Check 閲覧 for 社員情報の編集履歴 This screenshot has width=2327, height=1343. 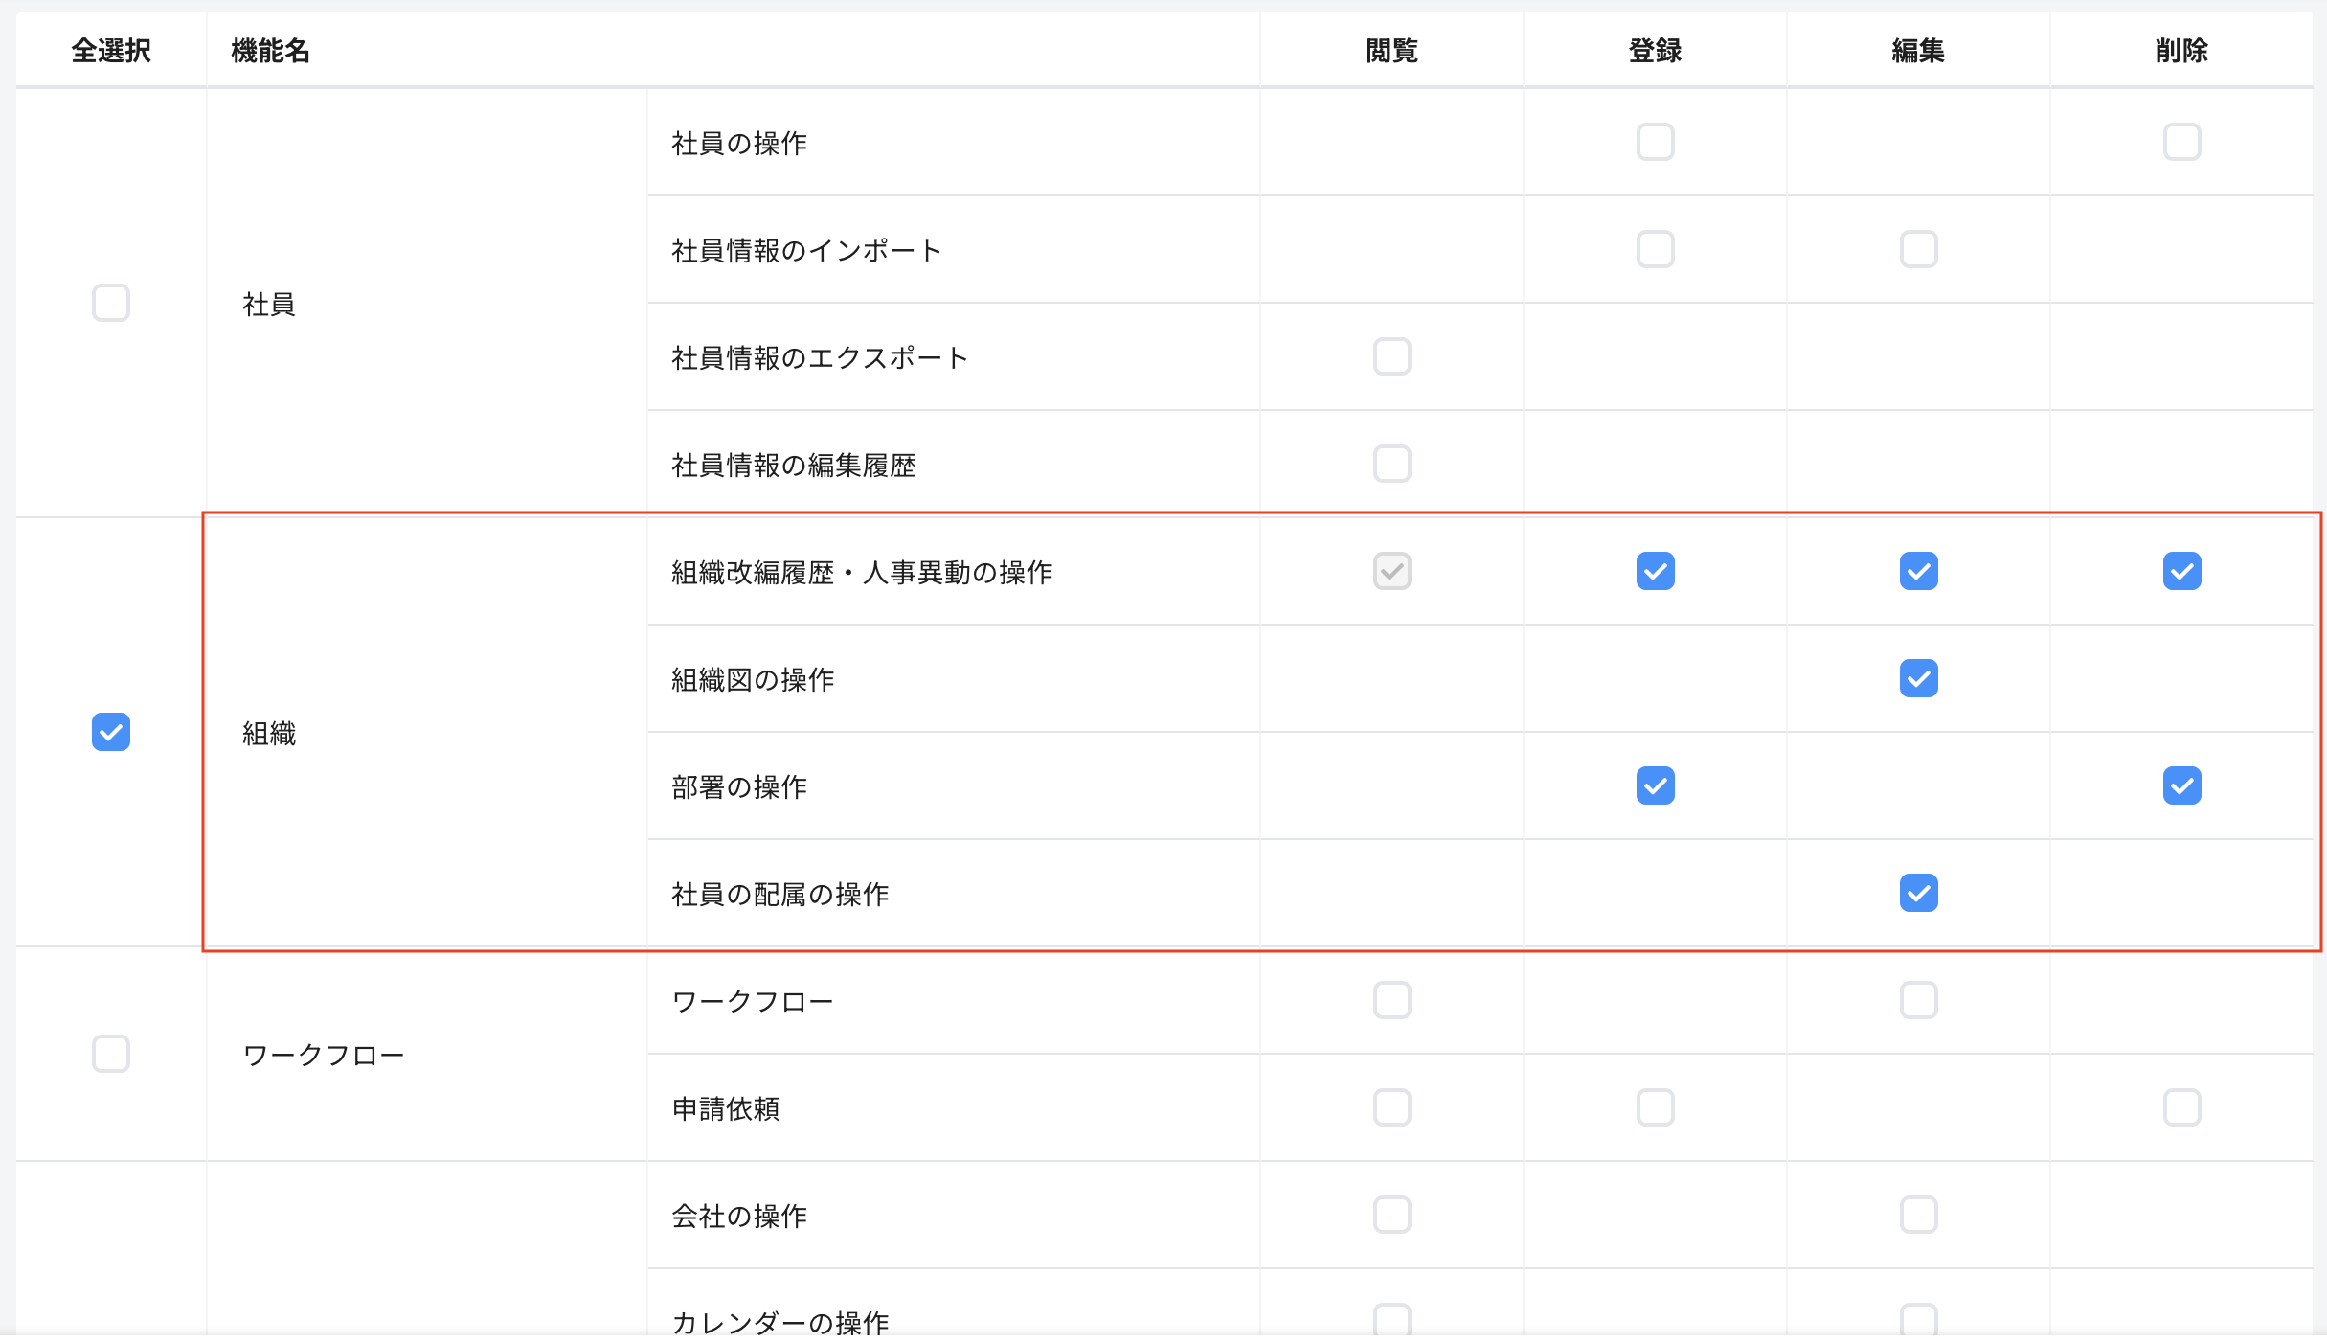pyautogui.click(x=1391, y=464)
